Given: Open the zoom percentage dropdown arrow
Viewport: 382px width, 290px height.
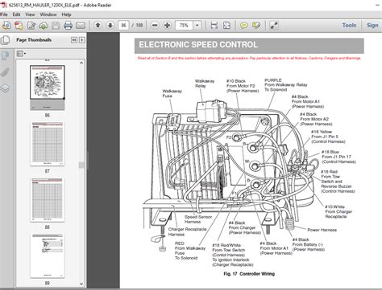Looking at the screenshot, I should (x=197, y=26).
